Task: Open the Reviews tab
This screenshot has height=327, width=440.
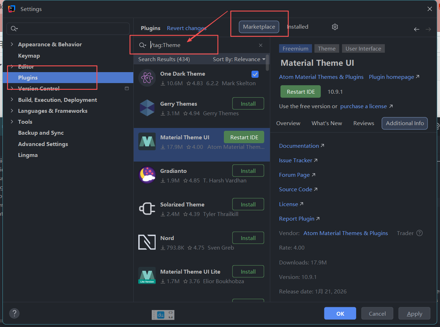Action: coord(364,123)
